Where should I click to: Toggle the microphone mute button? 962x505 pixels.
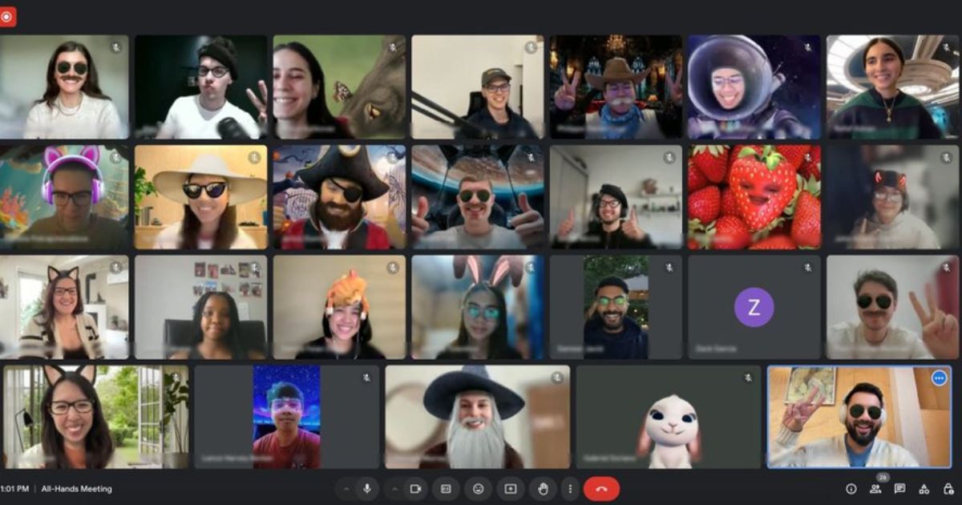coord(367,489)
